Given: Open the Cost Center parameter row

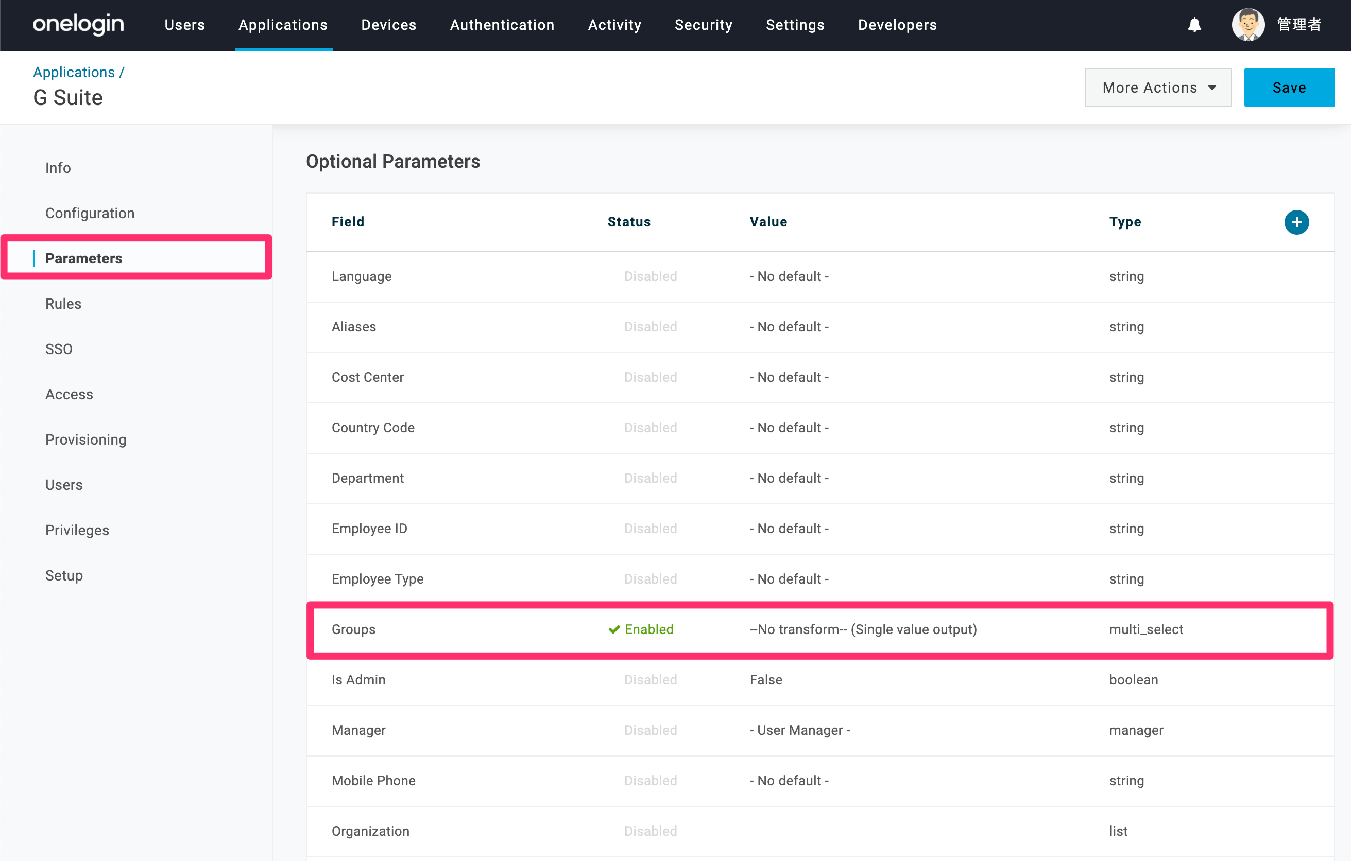Looking at the screenshot, I should tap(819, 378).
